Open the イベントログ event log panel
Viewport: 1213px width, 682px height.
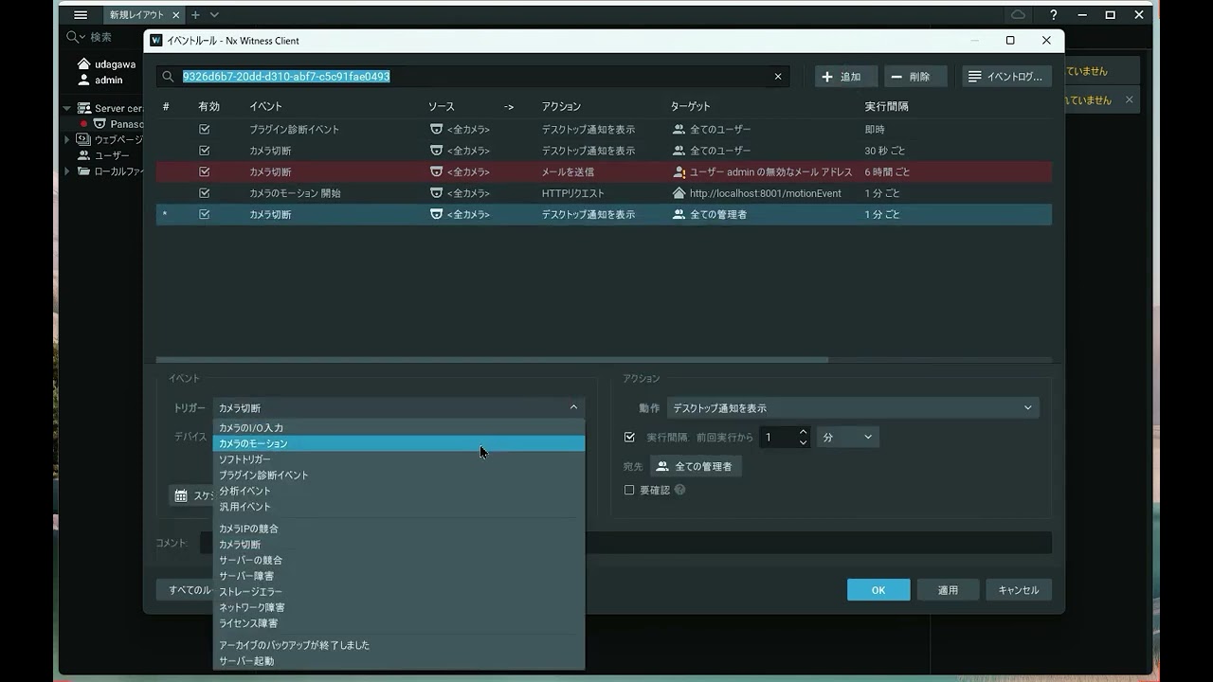pos(1006,76)
